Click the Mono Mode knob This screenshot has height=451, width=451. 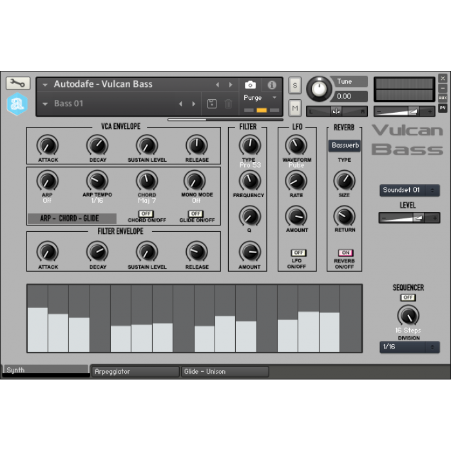[x=195, y=181]
